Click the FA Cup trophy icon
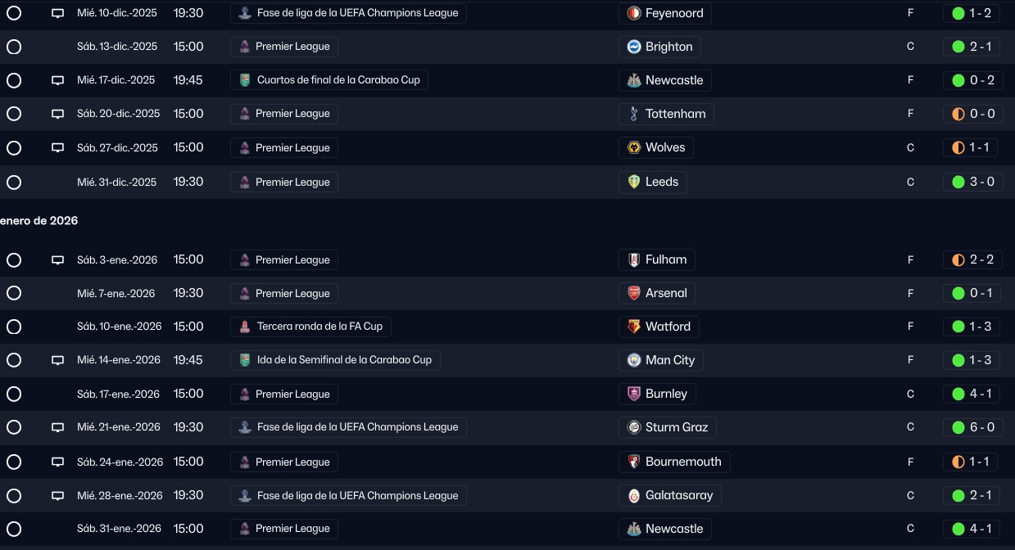Screen dimensions: 1015x550 [244, 327]
